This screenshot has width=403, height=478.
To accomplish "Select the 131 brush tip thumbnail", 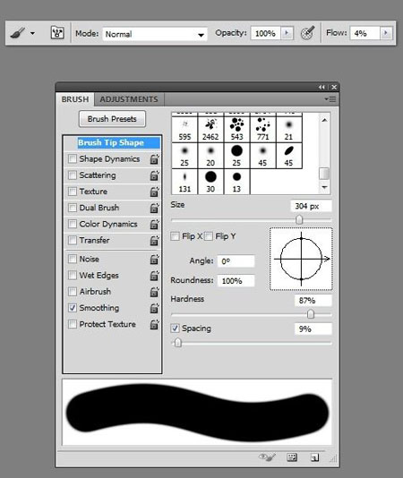I will point(184,182).
